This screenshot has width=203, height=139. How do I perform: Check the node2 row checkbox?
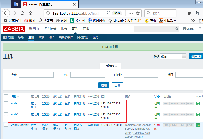pos(6,114)
